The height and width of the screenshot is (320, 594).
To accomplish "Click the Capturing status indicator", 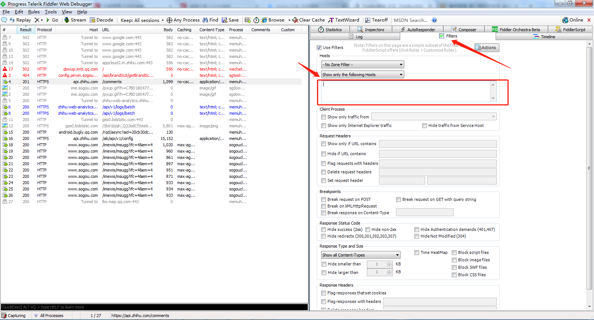I will [13, 316].
